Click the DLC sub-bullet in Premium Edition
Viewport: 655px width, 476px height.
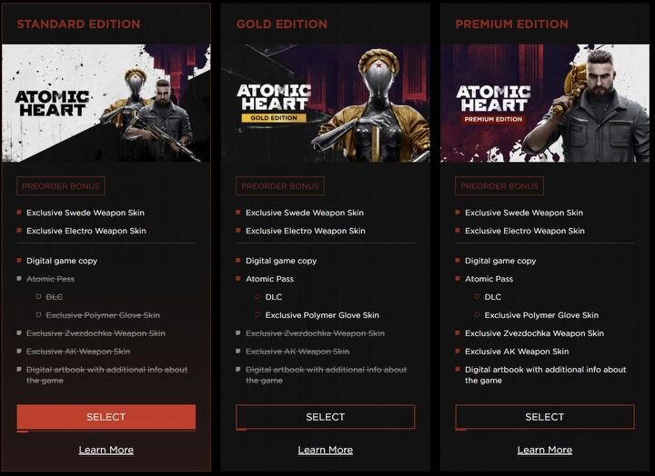[493, 297]
